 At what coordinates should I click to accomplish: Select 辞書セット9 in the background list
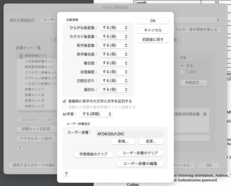(36, 101)
